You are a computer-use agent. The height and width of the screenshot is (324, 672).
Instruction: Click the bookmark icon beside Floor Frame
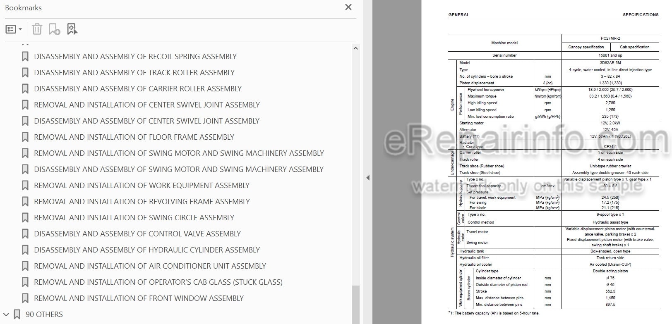click(x=25, y=137)
